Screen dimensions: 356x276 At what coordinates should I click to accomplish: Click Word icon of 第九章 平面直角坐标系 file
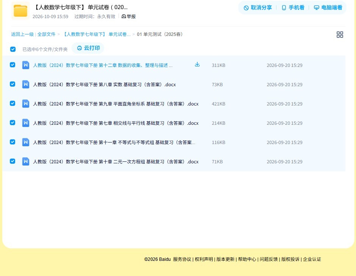pos(26,104)
